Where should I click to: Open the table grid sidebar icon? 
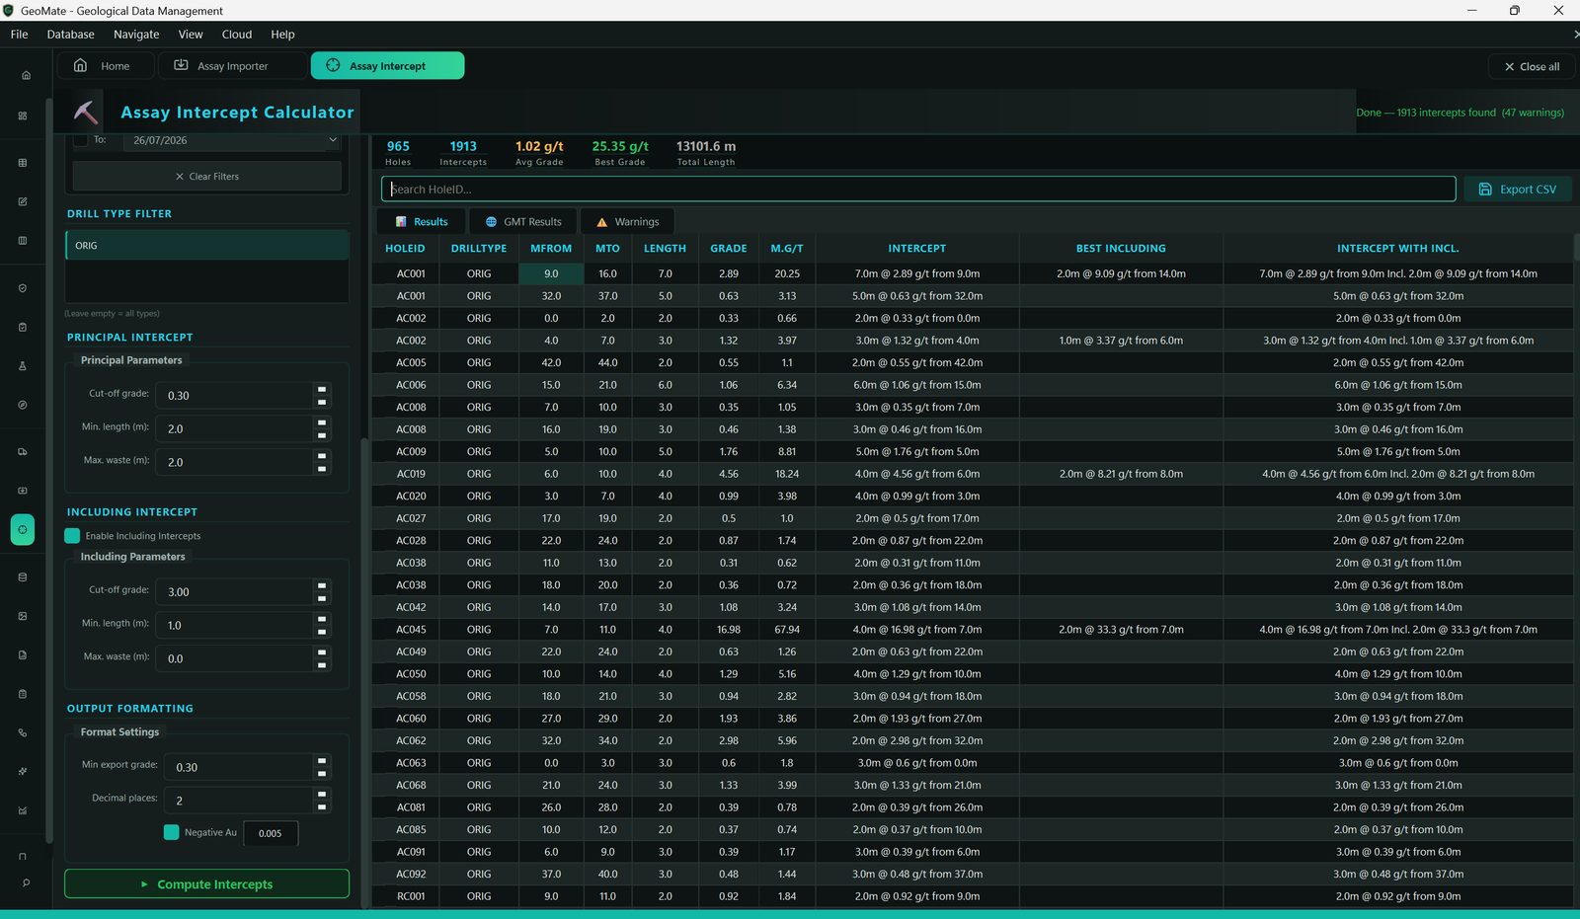tap(23, 163)
